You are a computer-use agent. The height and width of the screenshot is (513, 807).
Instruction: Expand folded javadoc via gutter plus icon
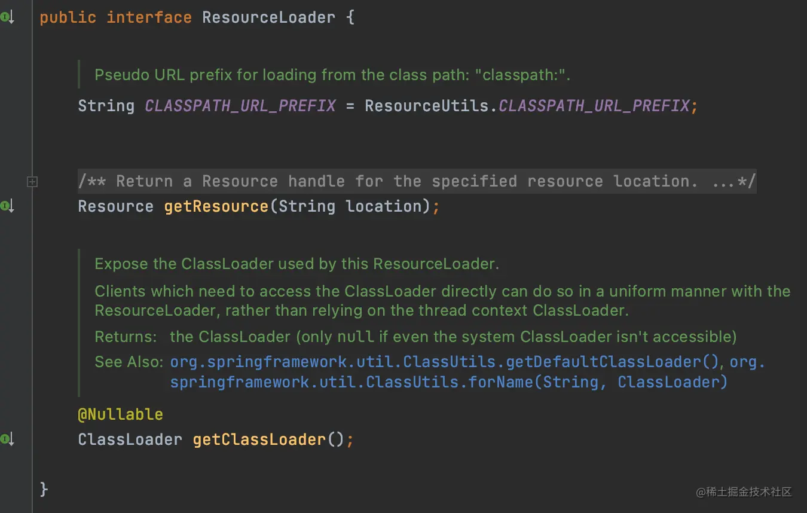point(32,181)
